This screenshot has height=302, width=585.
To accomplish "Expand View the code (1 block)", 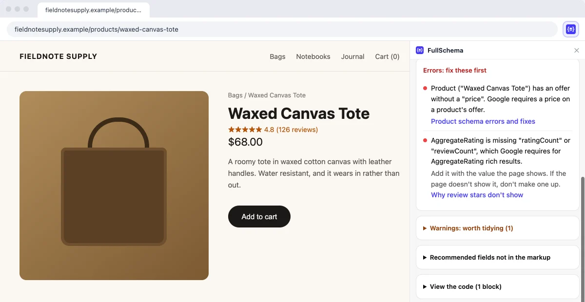I will point(498,286).
